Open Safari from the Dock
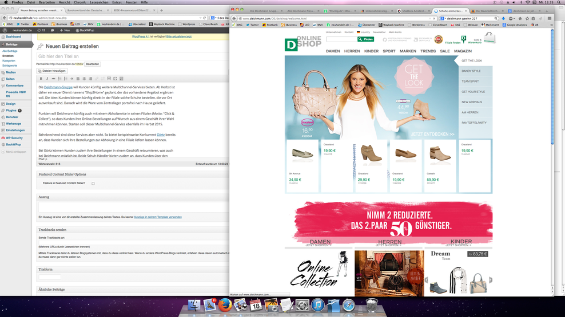 349,305
